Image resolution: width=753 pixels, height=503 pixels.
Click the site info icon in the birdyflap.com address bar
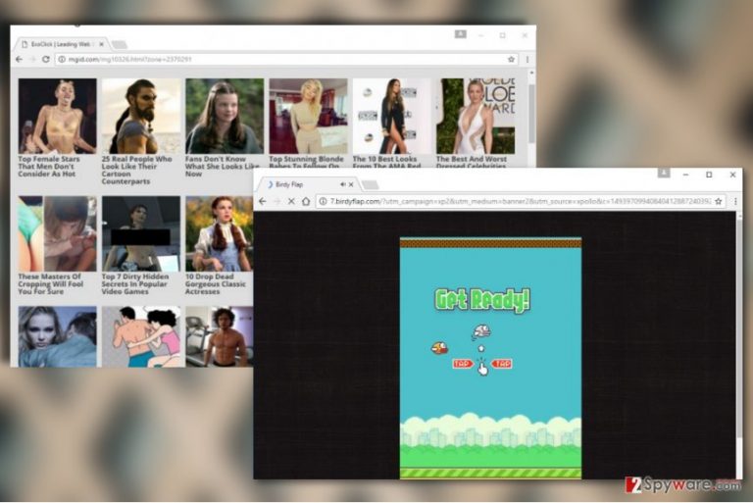pos(324,201)
